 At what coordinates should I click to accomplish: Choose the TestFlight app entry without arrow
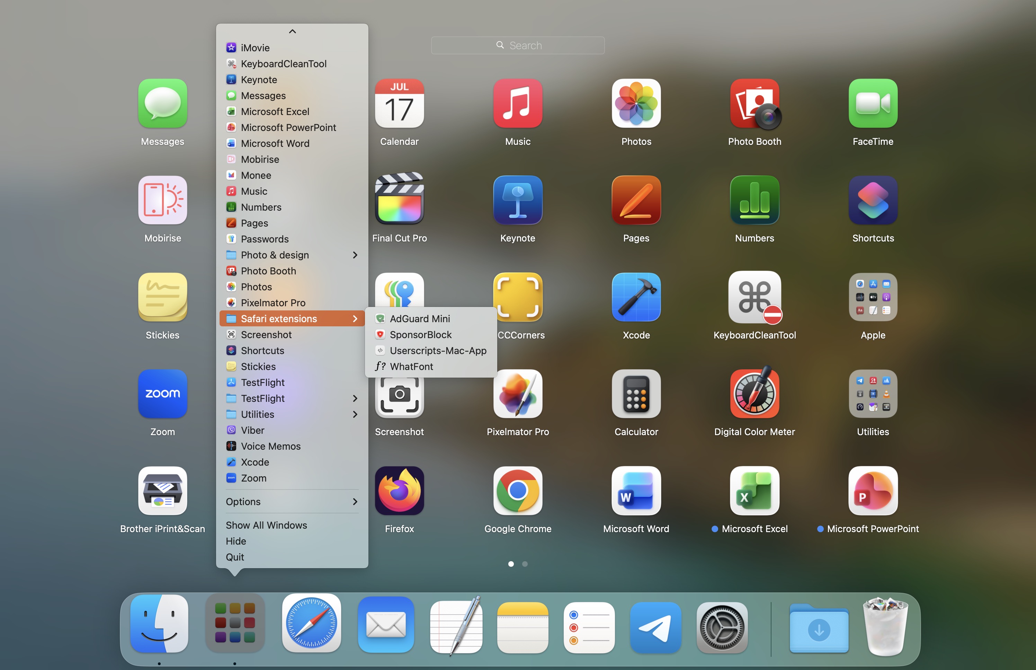[x=292, y=382]
